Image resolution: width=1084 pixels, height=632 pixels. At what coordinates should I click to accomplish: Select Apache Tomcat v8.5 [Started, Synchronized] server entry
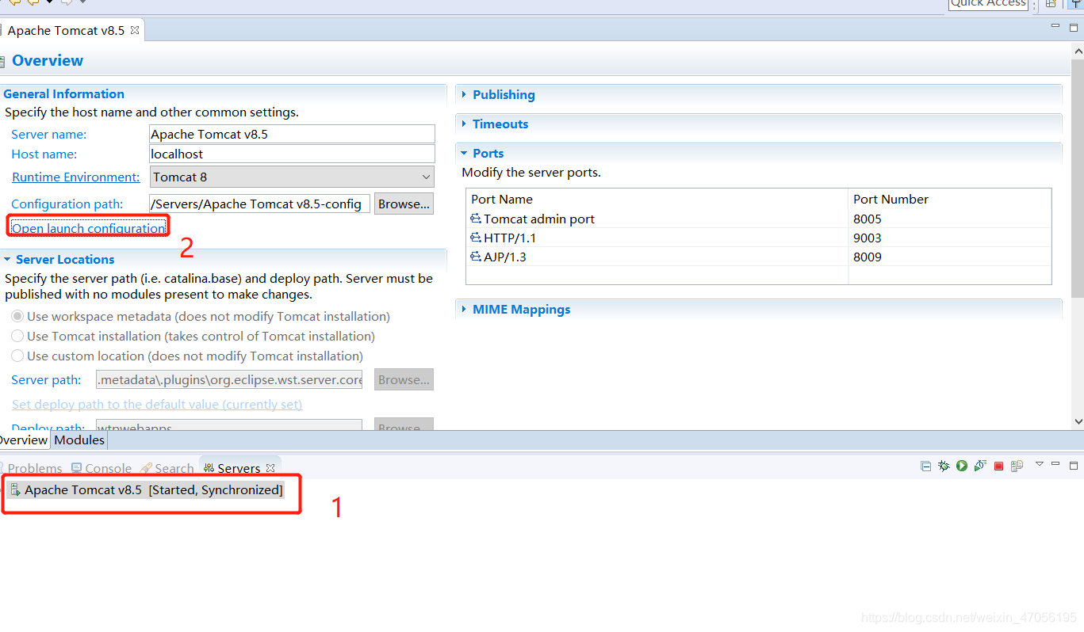pyautogui.click(x=147, y=489)
